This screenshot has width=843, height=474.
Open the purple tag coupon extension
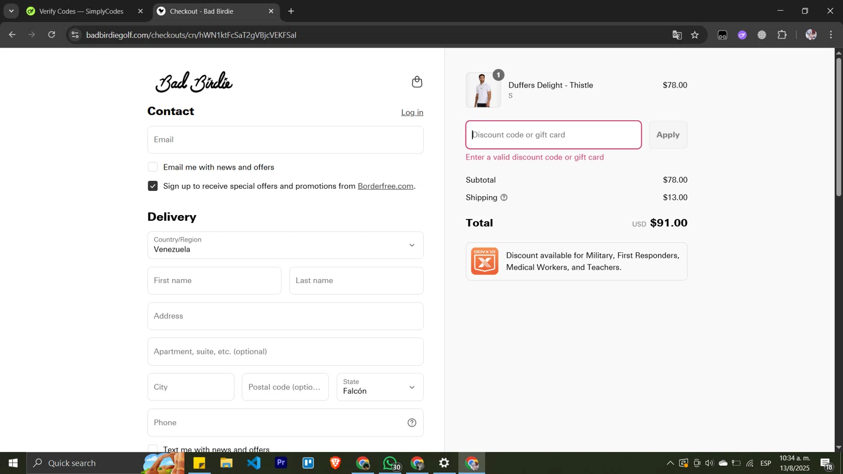point(742,35)
